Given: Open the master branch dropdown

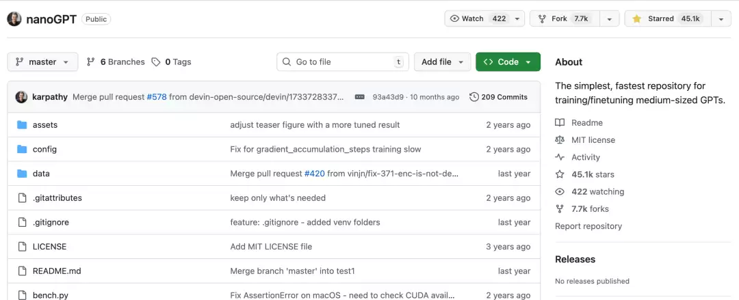Looking at the screenshot, I should pos(42,62).
